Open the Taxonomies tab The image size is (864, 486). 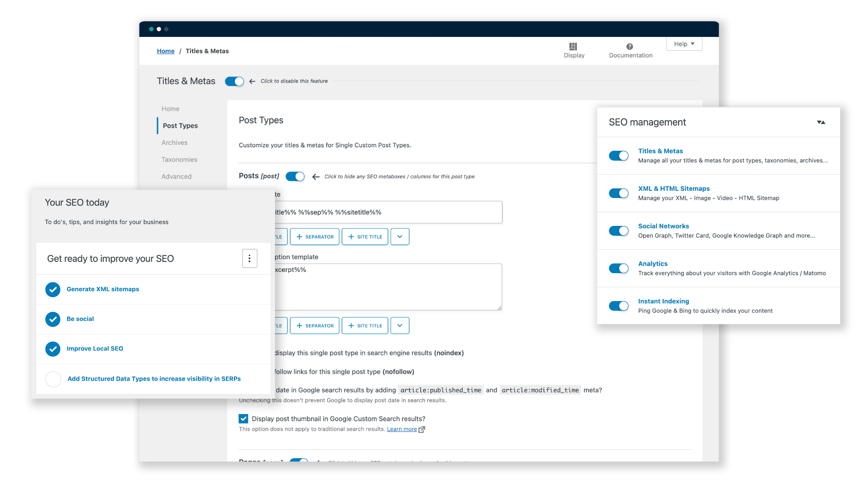179,160
